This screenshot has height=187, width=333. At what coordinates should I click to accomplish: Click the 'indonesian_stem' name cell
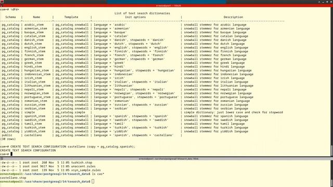pos(37,74)
